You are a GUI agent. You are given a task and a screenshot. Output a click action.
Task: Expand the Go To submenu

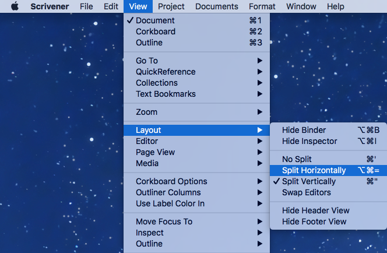click(x=197, y=61)
